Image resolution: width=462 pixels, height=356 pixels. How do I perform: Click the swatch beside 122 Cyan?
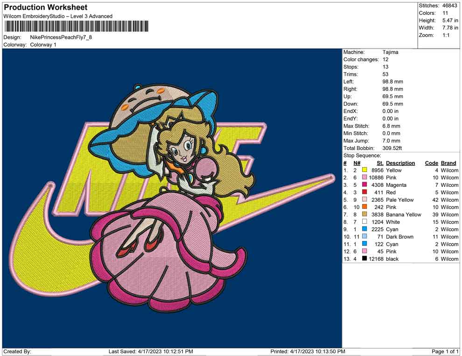pyautogui.click(x=364, y=243)
